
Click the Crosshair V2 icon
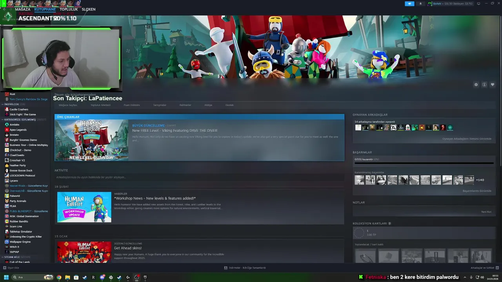click(x=7, y=160)
